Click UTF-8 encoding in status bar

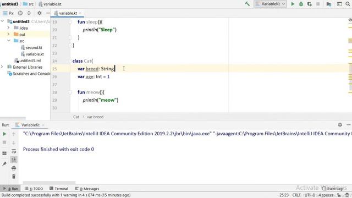coord(310,195)
